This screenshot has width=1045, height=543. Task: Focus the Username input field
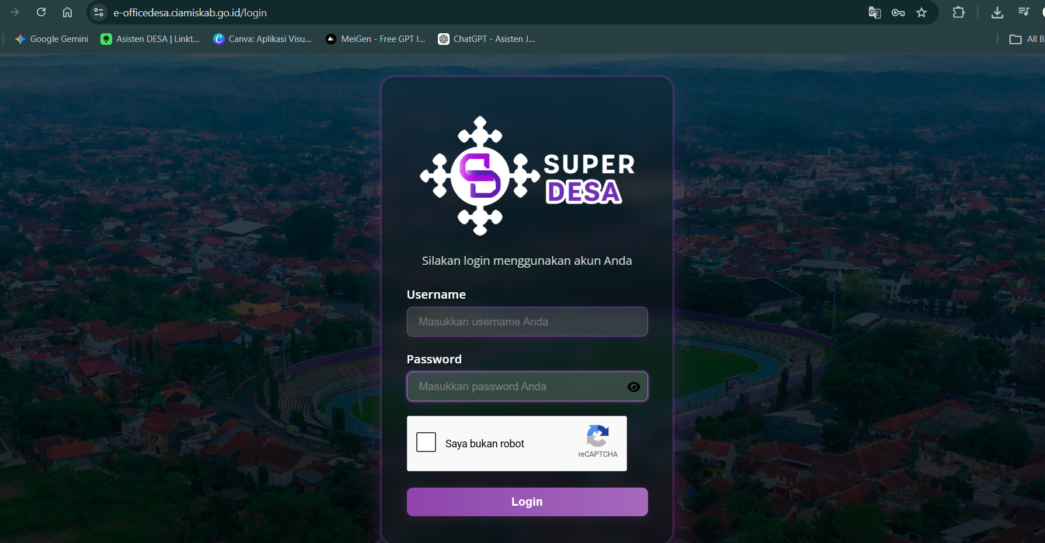527,321
